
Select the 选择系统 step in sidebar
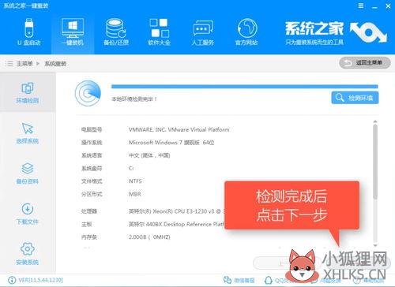point(28,133)
